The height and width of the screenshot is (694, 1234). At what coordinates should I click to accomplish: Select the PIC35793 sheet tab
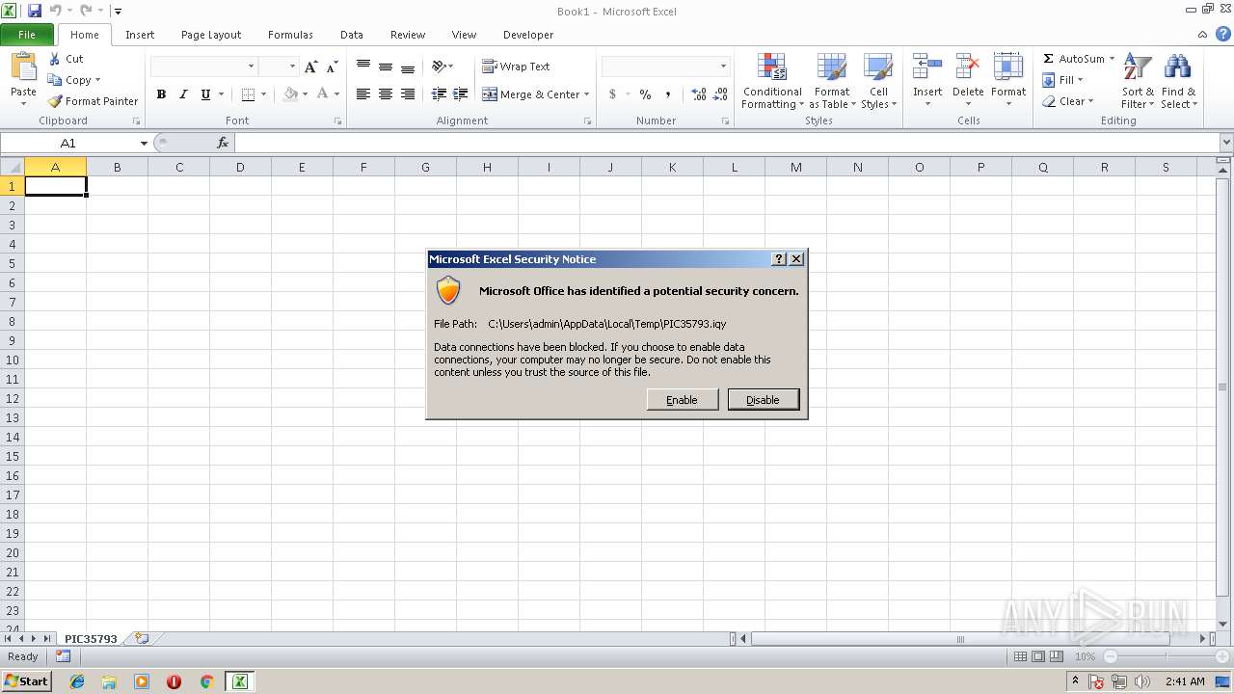(x=91, y=639)
